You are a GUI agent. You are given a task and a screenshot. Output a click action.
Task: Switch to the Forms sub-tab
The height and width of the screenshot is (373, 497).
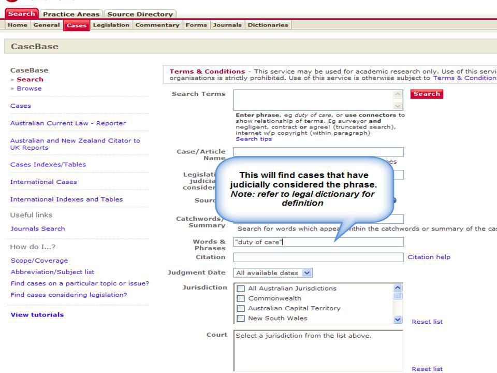click(x=196, y=25)
